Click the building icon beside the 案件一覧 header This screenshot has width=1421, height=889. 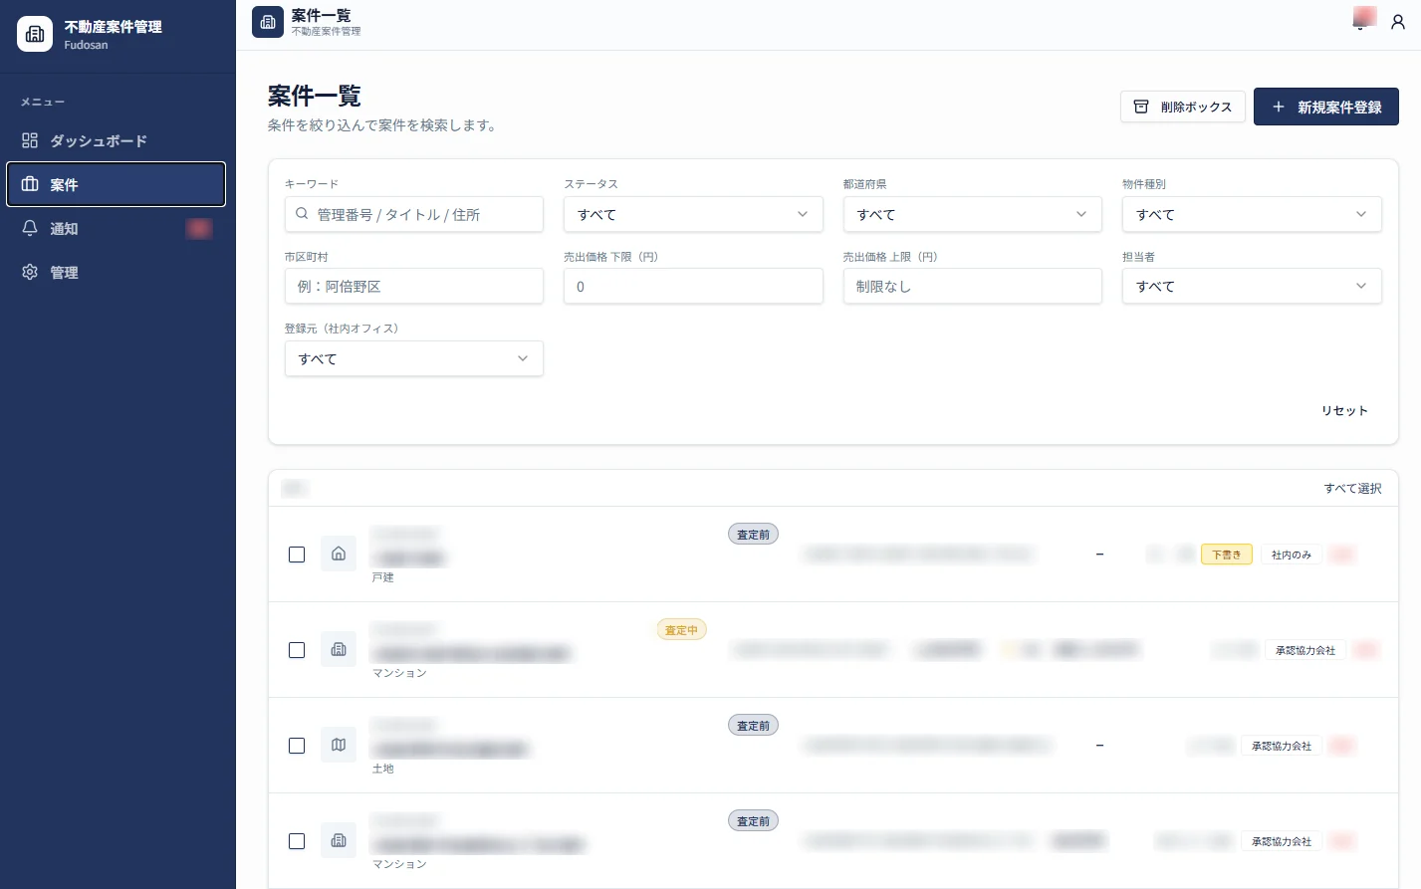[x=268, y=22]
